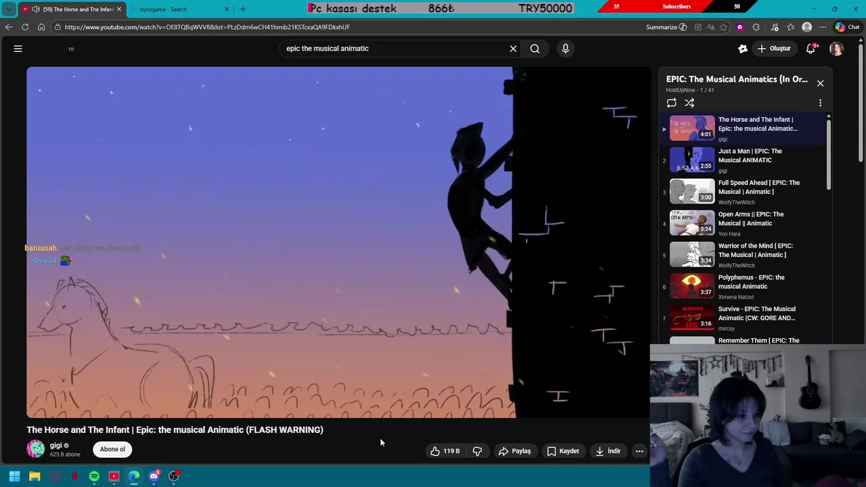Add page to favorites star icon

[x=723, y=27]
